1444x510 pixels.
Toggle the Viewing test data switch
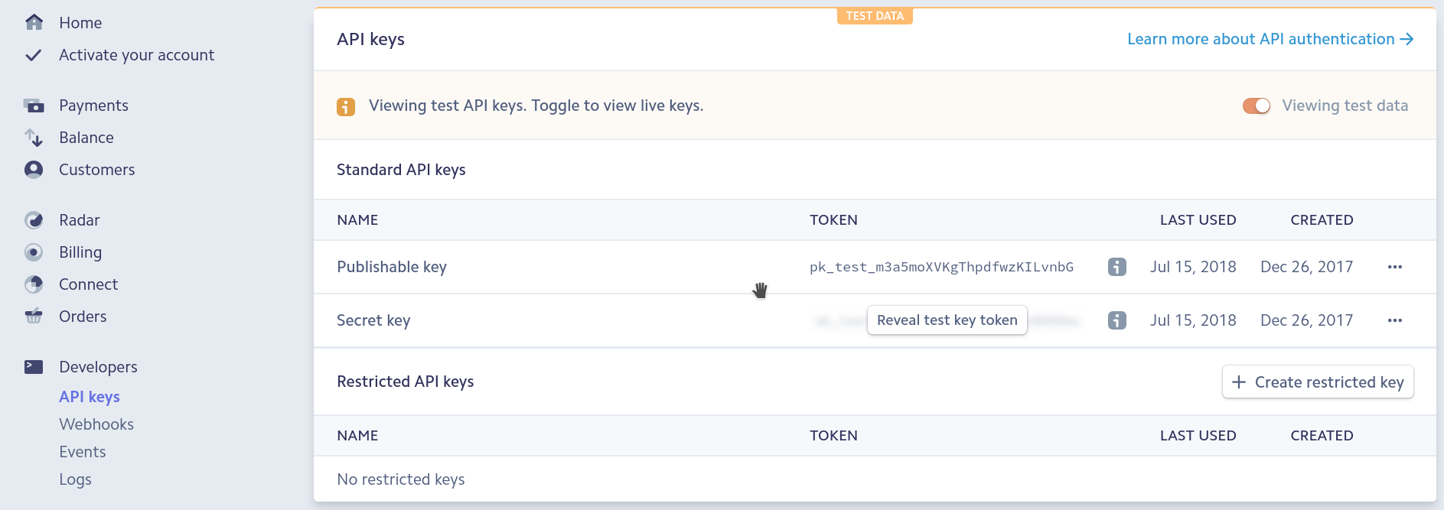(1256, 106)
